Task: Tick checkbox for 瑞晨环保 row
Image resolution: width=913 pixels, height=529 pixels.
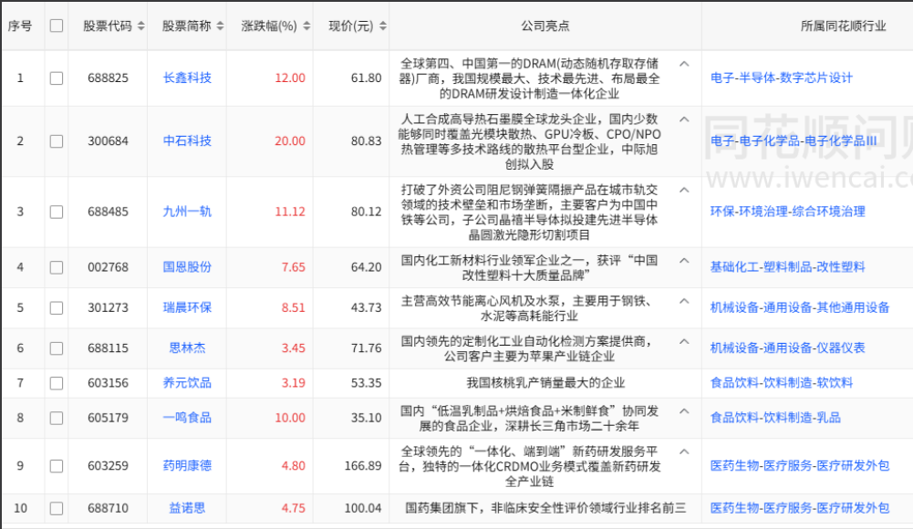Action: tap(57, 308)
